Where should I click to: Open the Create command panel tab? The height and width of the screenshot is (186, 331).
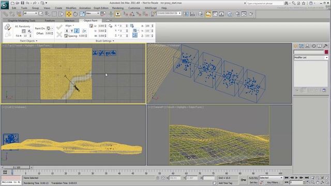(295, 46)
